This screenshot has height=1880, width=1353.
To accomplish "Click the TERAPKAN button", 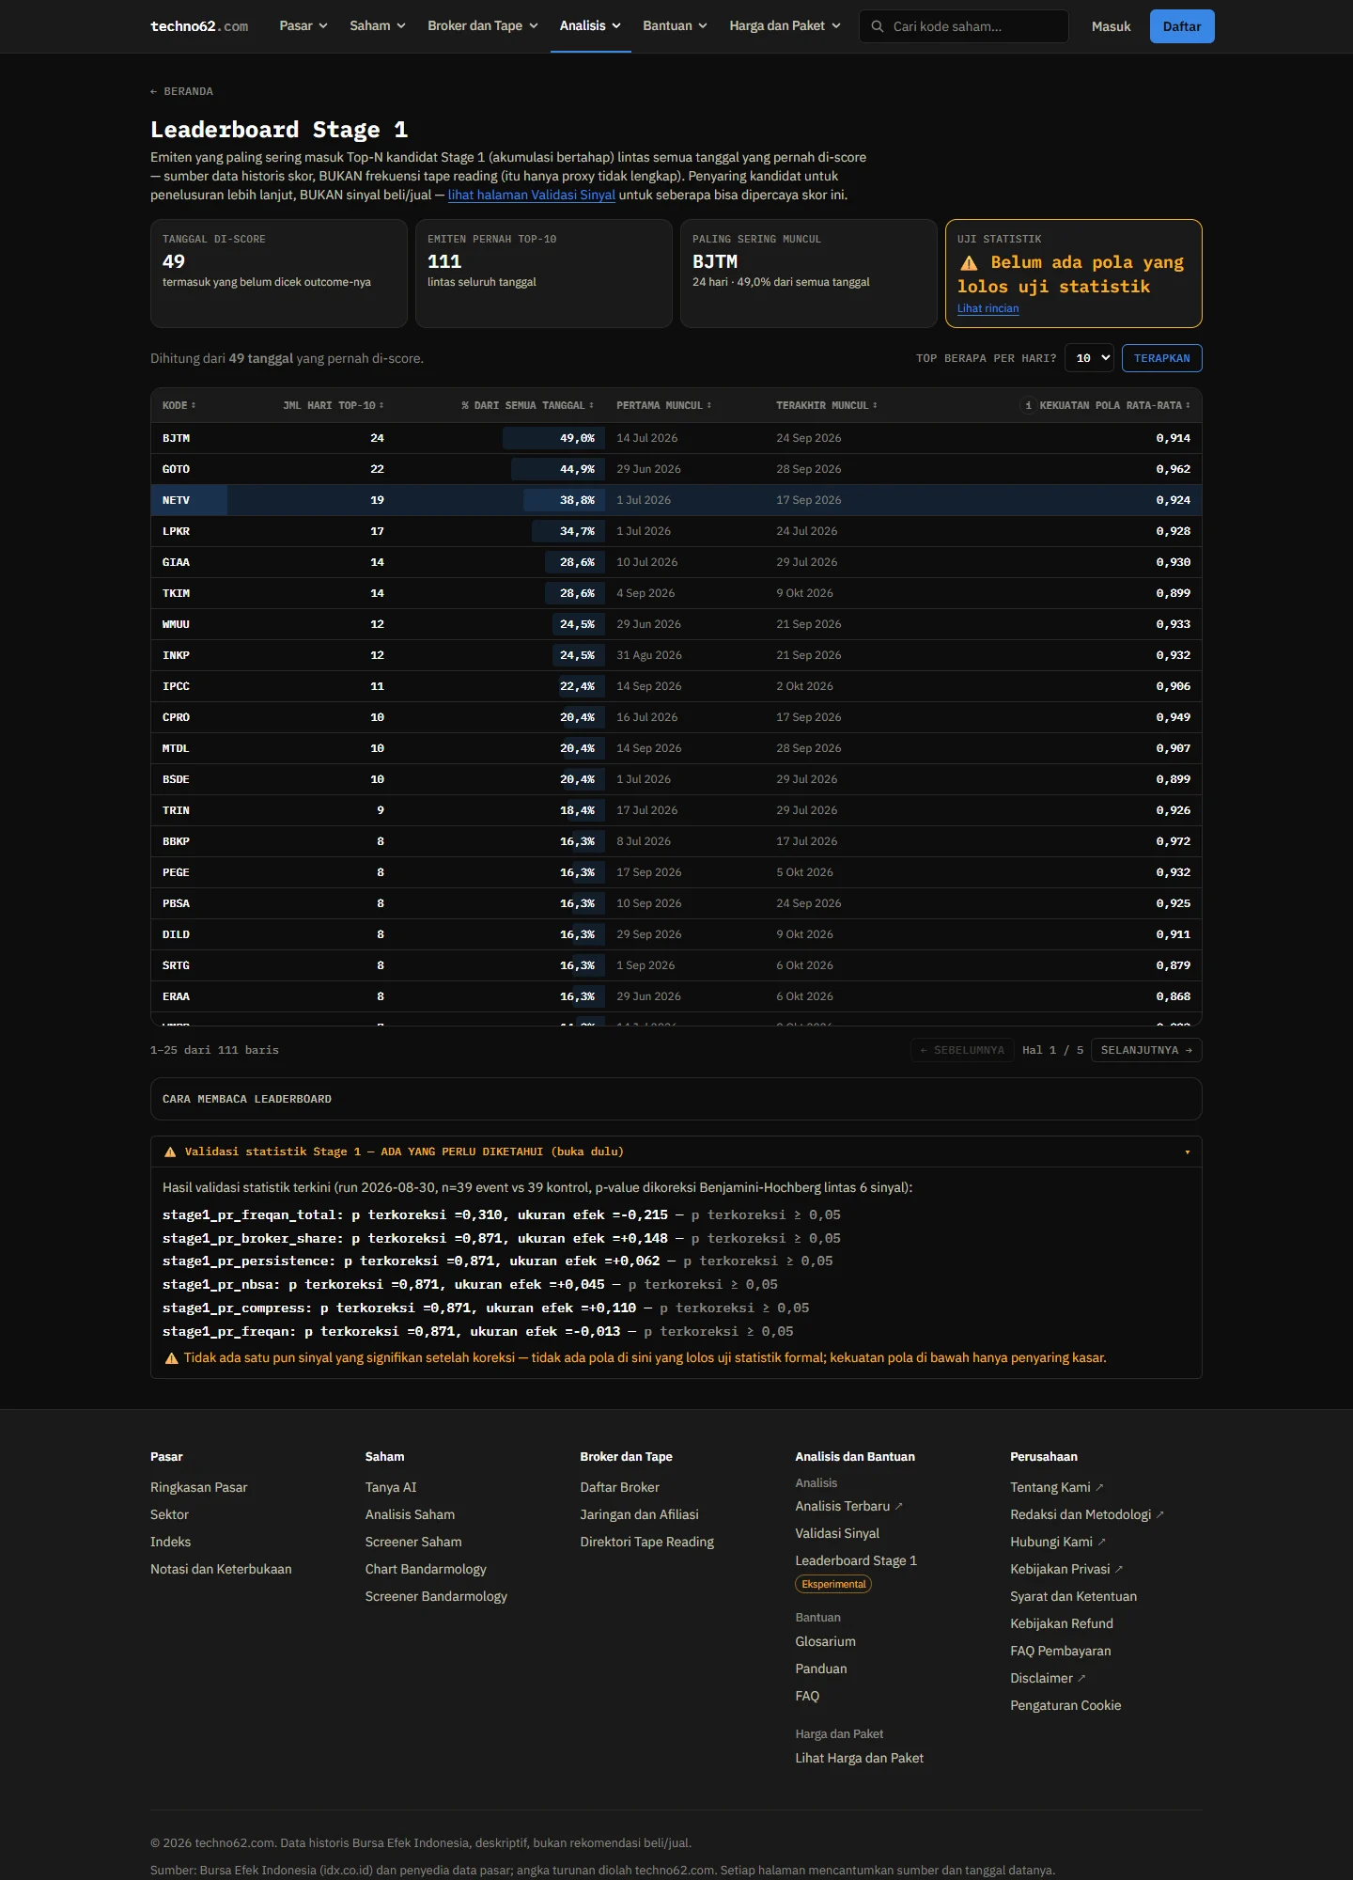I will point(1161,358).
